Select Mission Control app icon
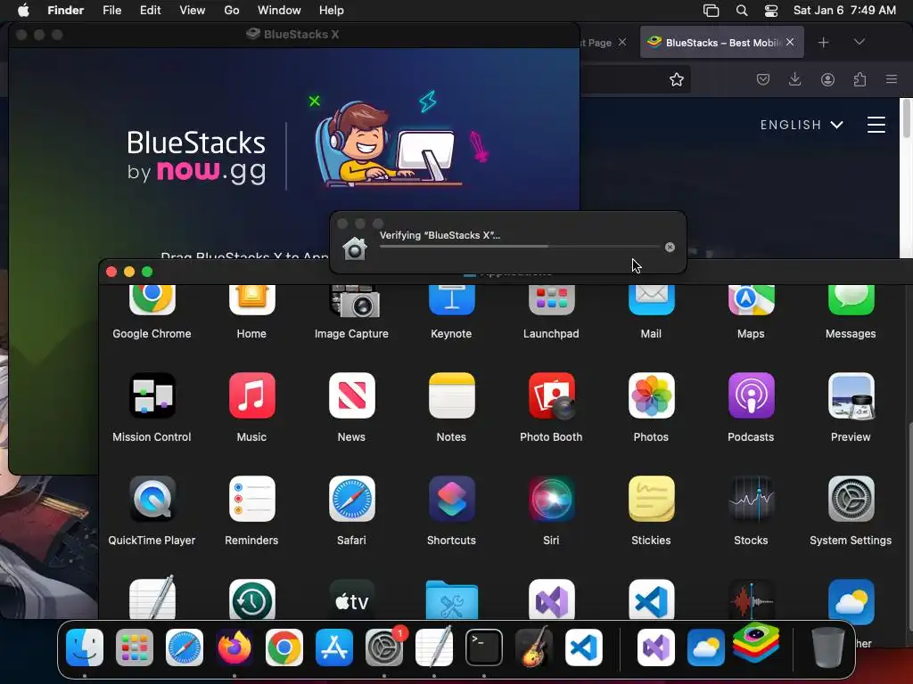Viewport: 913px width, 684px height. (x=152, y=395)
